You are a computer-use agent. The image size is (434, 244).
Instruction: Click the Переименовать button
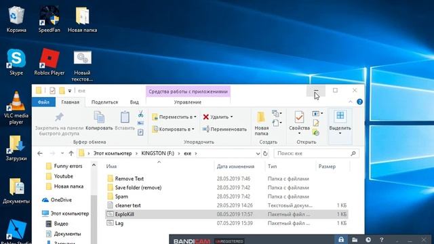(x=224, y=129)
